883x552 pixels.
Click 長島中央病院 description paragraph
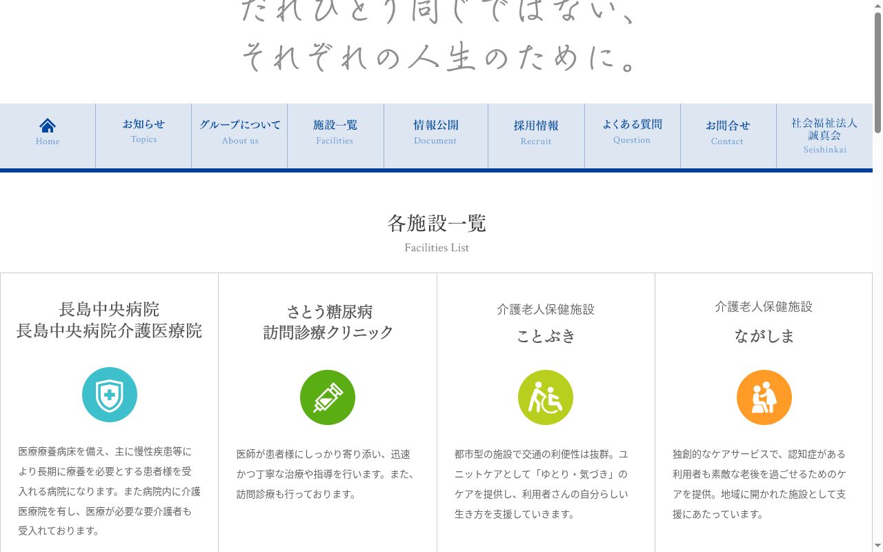(109, 491)
